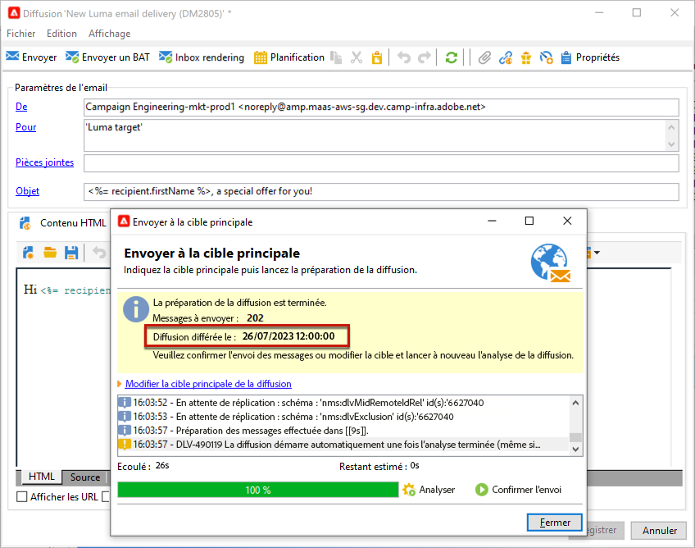This screenshot has width=695, height=548.
Task: Open the Affichage menu
Action: click(110, 34)
